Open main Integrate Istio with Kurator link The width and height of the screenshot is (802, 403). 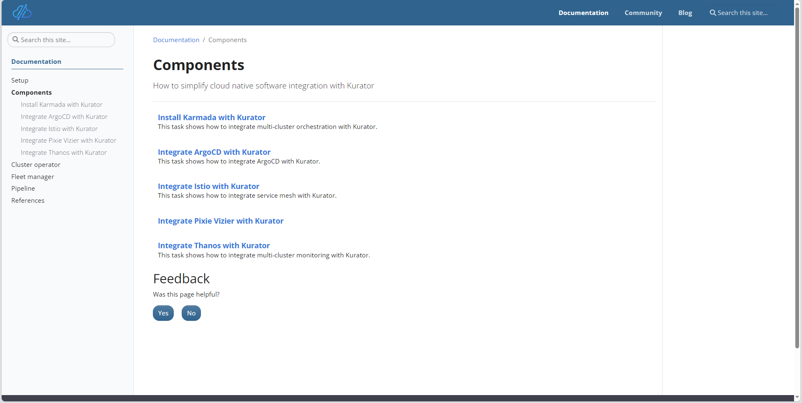tap(208, 186)
